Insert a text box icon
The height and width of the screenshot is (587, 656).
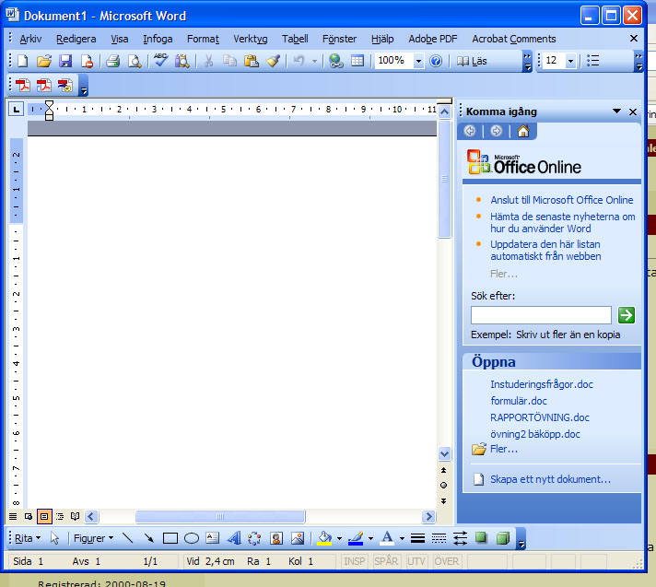(x=213, y=538)
